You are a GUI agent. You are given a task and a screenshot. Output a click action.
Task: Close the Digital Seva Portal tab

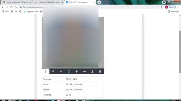coord(31,2)
